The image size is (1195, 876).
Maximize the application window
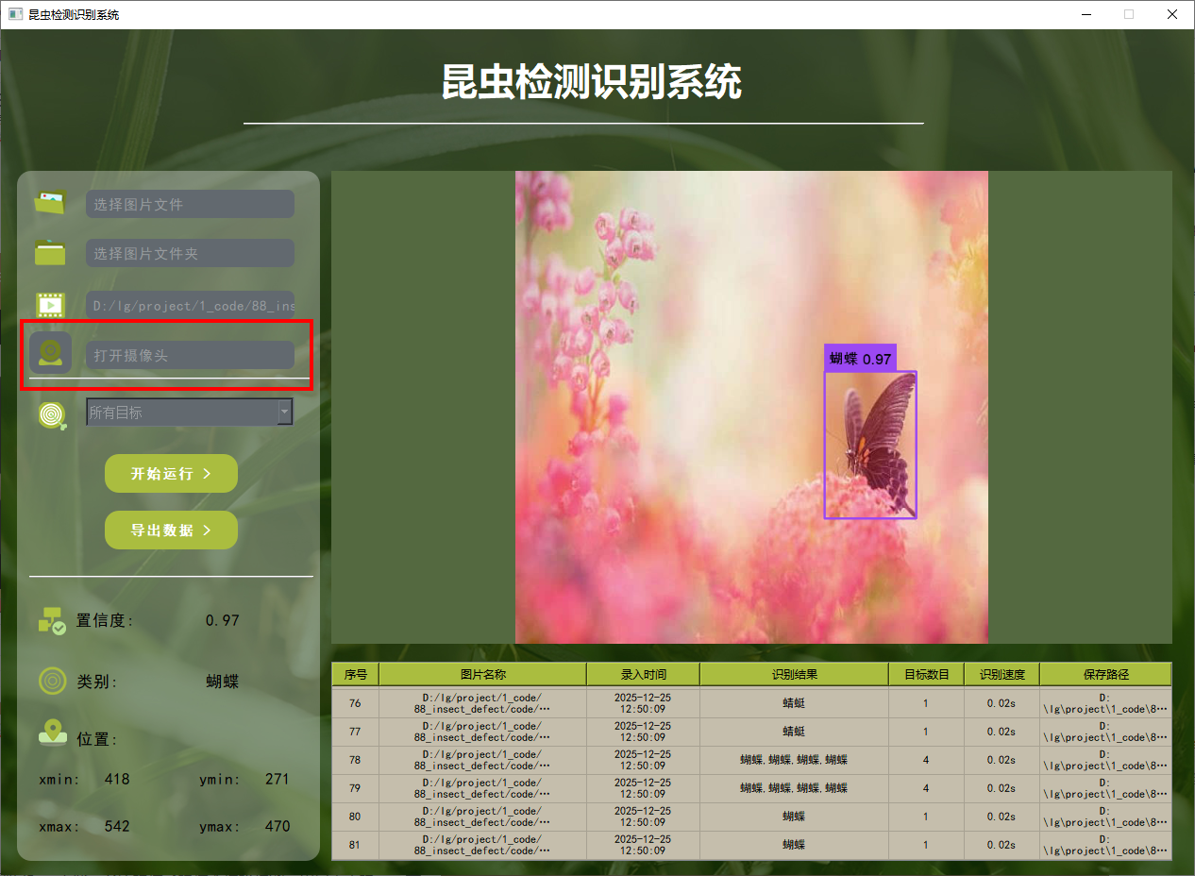point(1129,14)
